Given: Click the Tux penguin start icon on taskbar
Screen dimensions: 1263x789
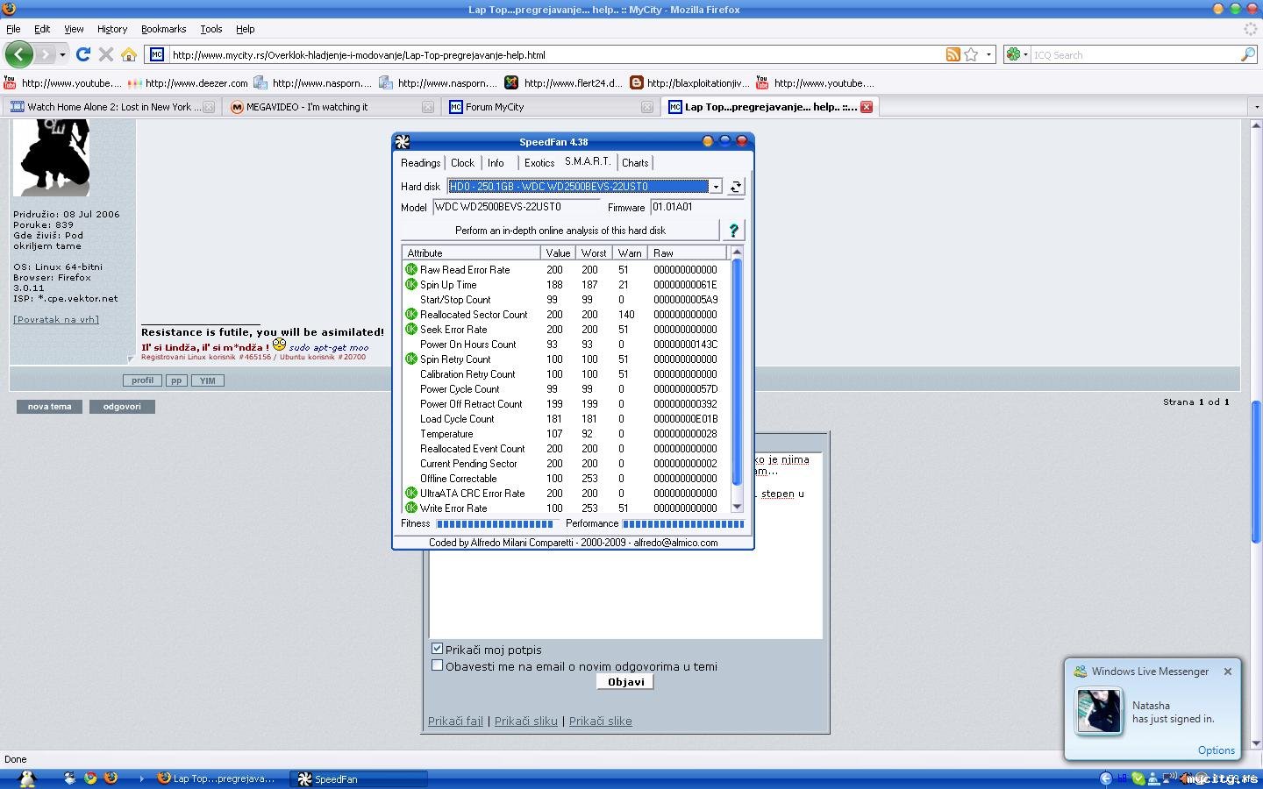Looking at the screenshot, I should [x=27, y=778].
